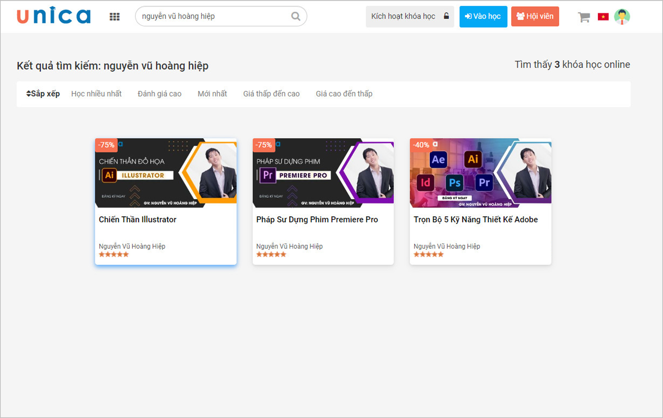
Task: Click the Tìm thấy 3 khóa học online text
Action: click(572, 65)
